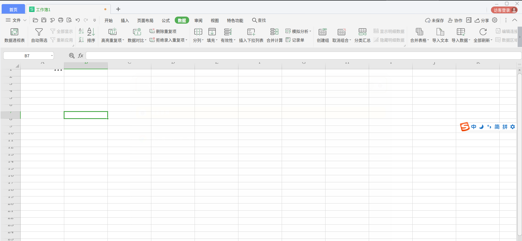Expand the 文件 file menu
This screenshot has width=522, height=241.
[x=16, y=20]
